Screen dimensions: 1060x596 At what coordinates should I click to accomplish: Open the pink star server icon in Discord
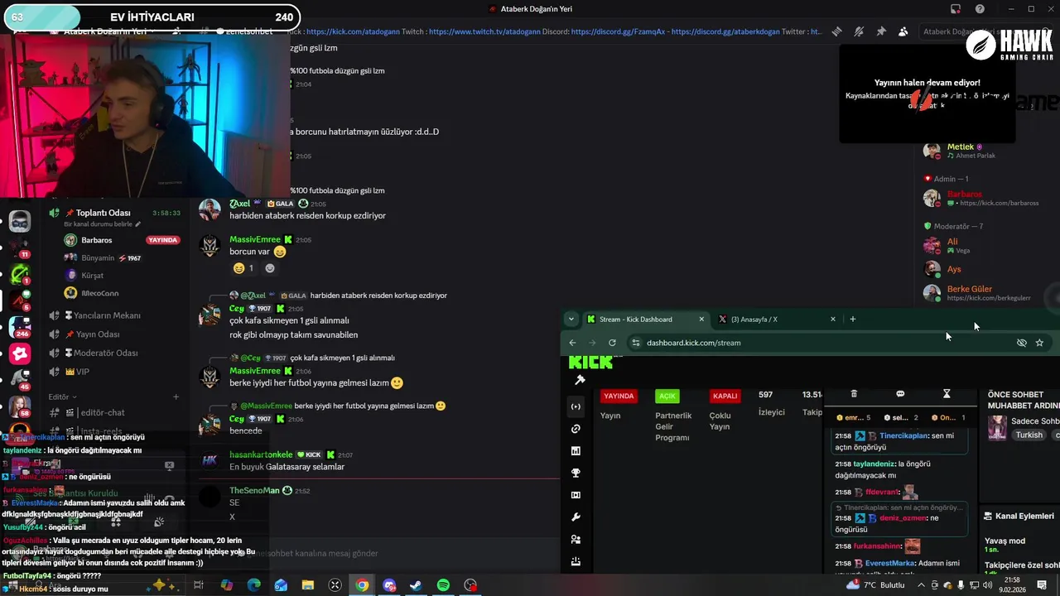(20, 354)
